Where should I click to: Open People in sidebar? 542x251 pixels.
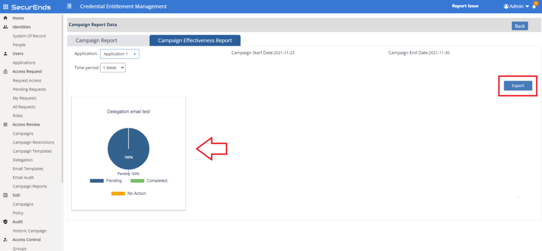tap(19, 45)
